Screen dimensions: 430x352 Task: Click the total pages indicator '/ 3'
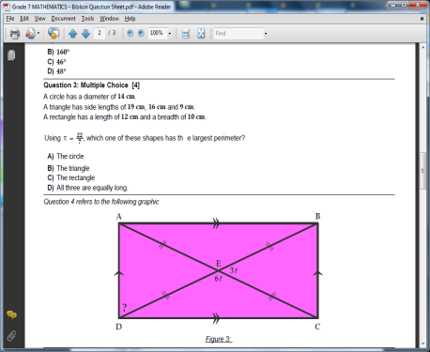pyautogui.click(x=112, y=33)
